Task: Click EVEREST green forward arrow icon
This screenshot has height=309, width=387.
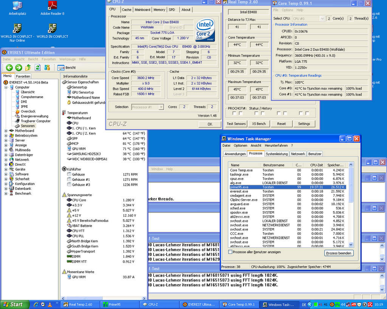Action: click(x=19, y=68)
